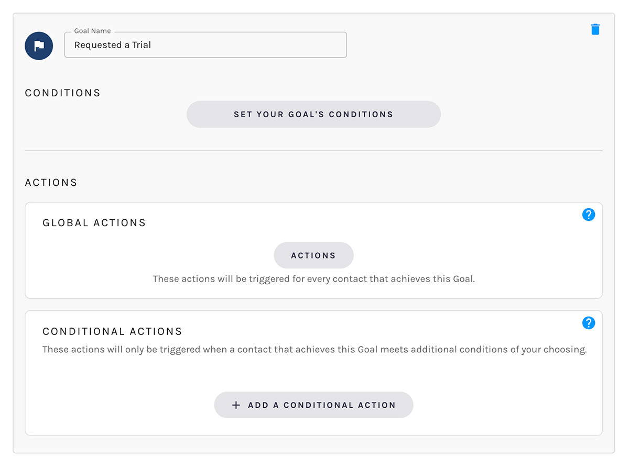Delete this goal with the trash icon
629x470 pixels.
point(595,29)
